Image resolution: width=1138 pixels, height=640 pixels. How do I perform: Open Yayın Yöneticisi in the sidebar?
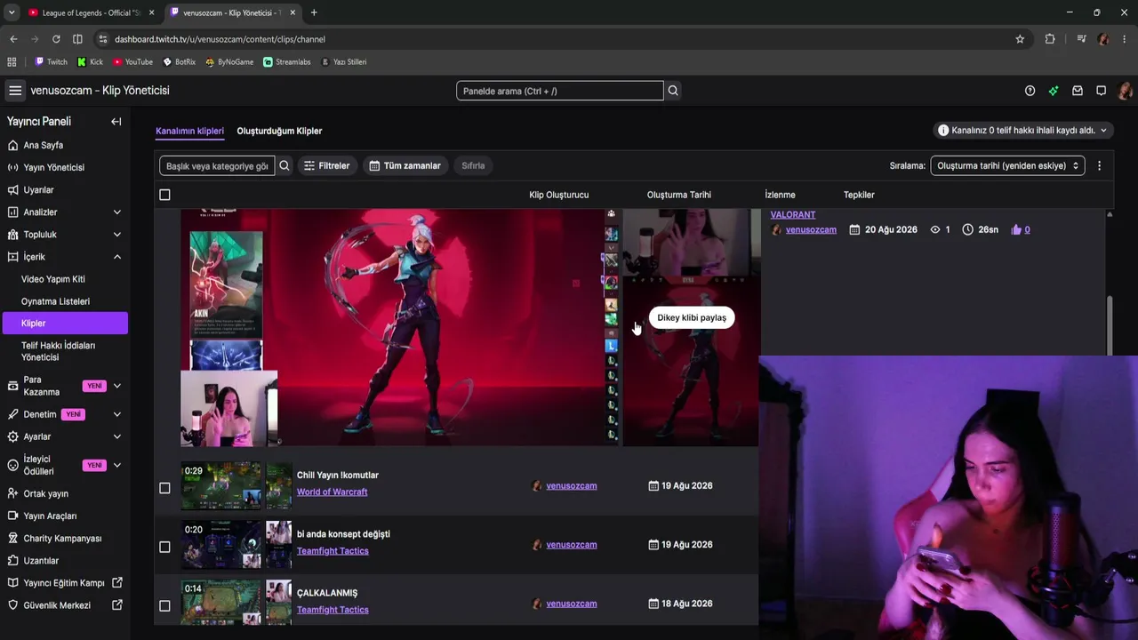click(53, 167)
